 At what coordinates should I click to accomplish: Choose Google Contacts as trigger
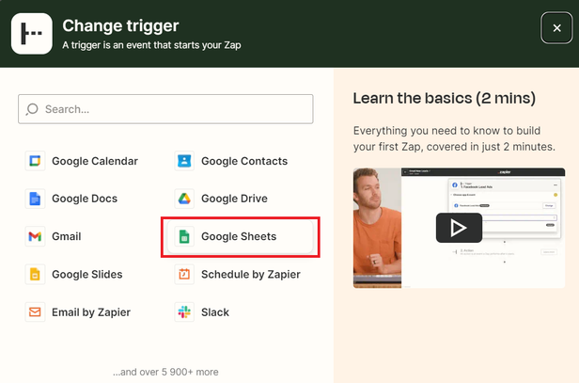click(x=244, y=161)
